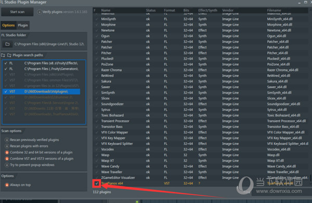The height and width of the screenshot is (203, 312).
Task: Click the Start scan button
Action: click(x=17, y=12)
